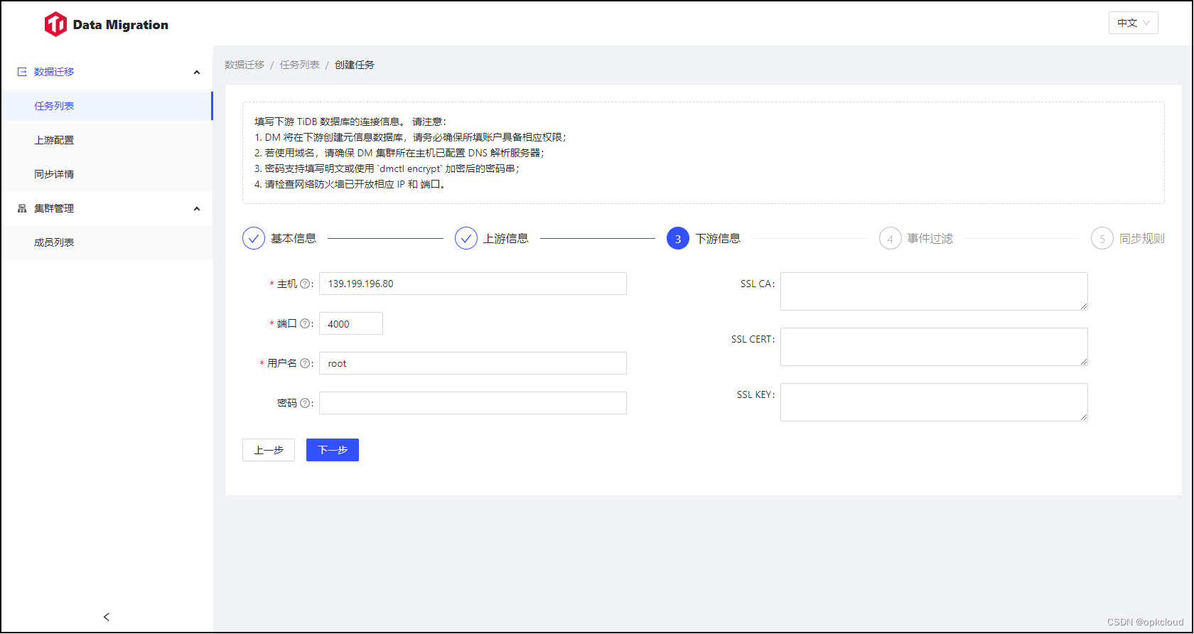This screenshot has width=1194, height=634.
Task: Click the 同步规则 step label
Action: click(1142, 238)
